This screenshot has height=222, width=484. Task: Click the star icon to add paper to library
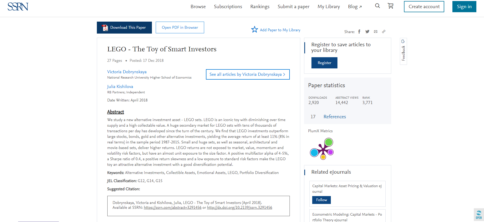pyautogui.click(x=254, y=30)
